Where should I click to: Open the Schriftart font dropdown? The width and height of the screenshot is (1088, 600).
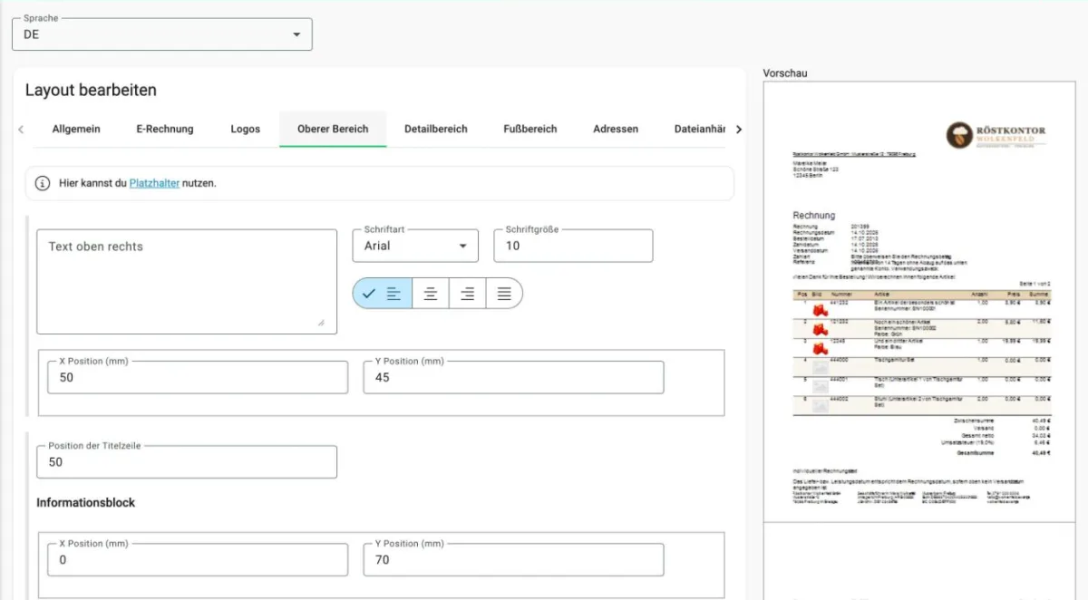click(415, 246)
